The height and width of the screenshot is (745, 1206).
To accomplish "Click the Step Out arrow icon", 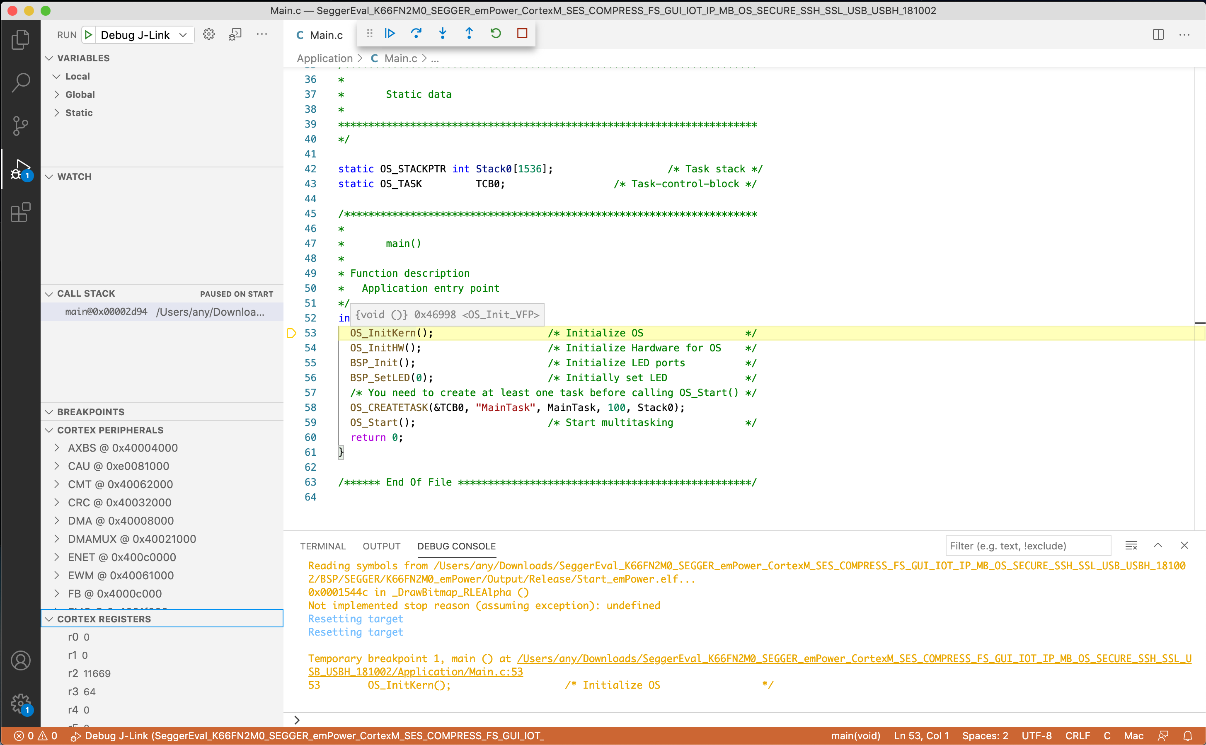I will [469, 34].
